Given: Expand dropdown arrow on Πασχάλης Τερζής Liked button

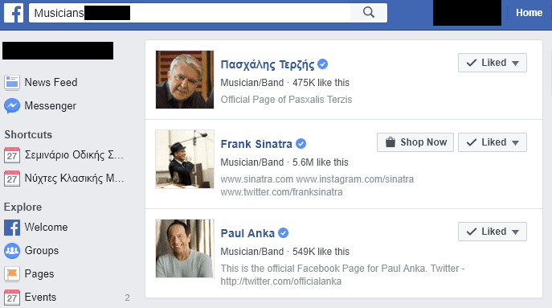Looking at the screenshot, I should coord(515,64).
